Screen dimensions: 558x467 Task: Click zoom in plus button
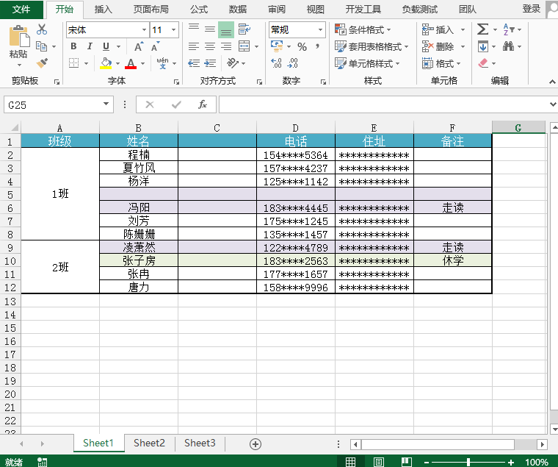coord(511,463)
